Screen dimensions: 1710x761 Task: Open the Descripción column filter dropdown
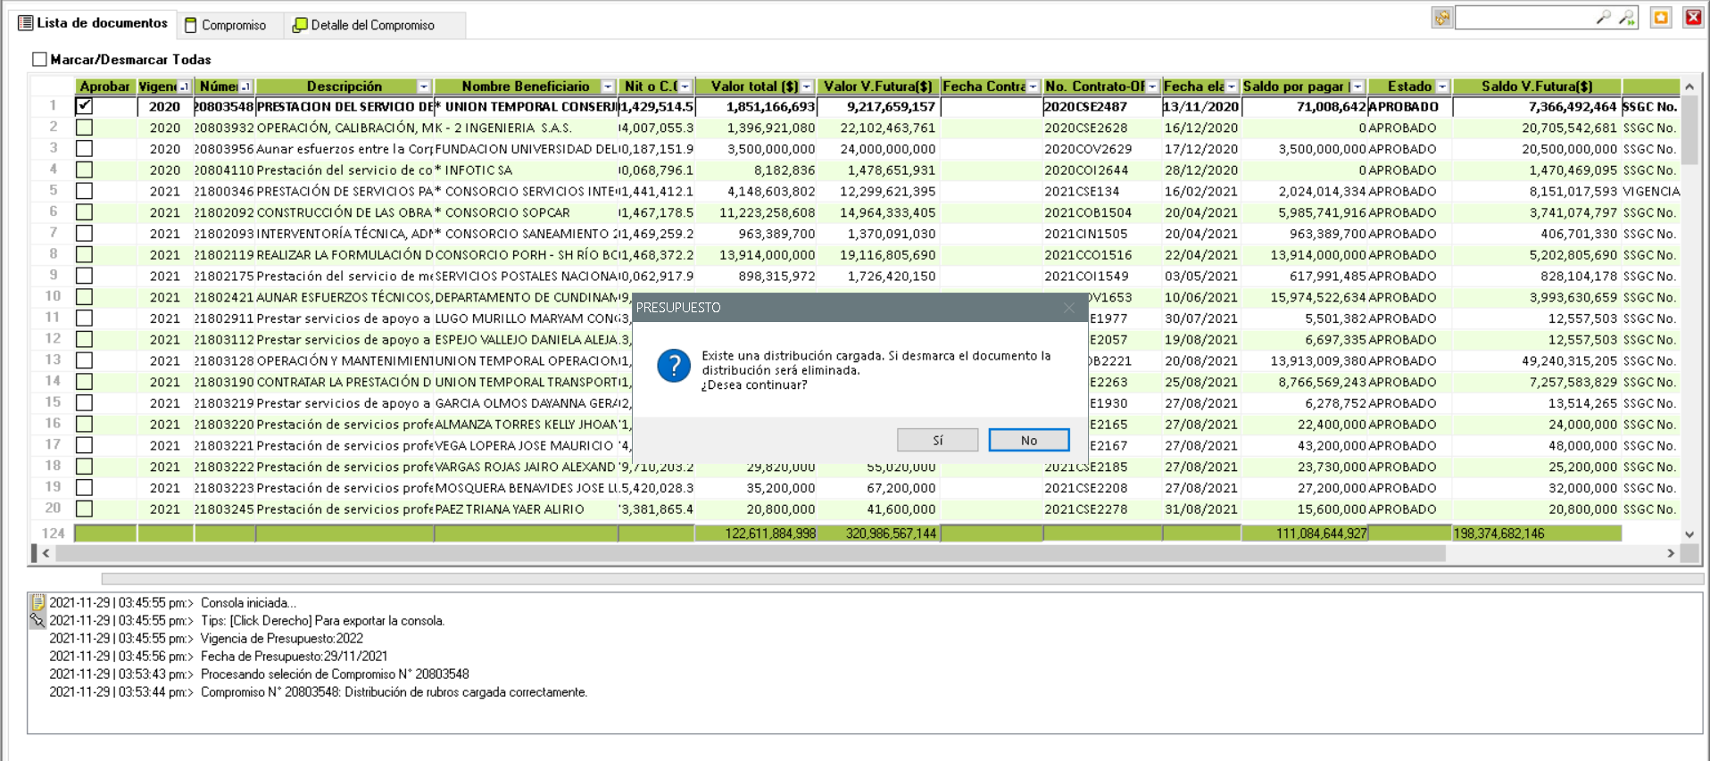click(424, 87)
